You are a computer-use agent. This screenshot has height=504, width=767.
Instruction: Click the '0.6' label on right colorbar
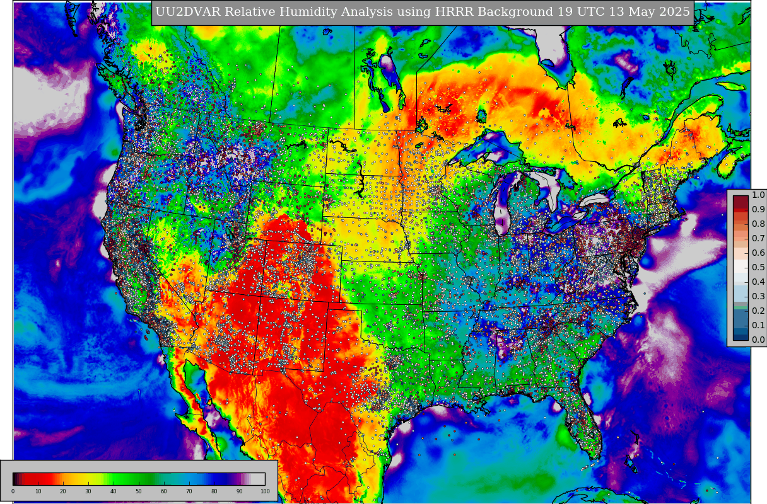(758, 253)
